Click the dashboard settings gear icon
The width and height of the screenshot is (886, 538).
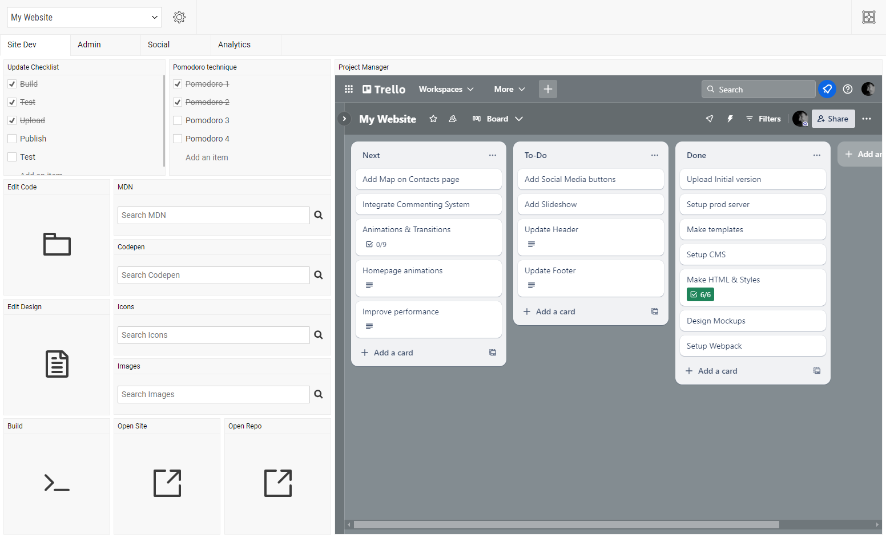pos(179,17)
